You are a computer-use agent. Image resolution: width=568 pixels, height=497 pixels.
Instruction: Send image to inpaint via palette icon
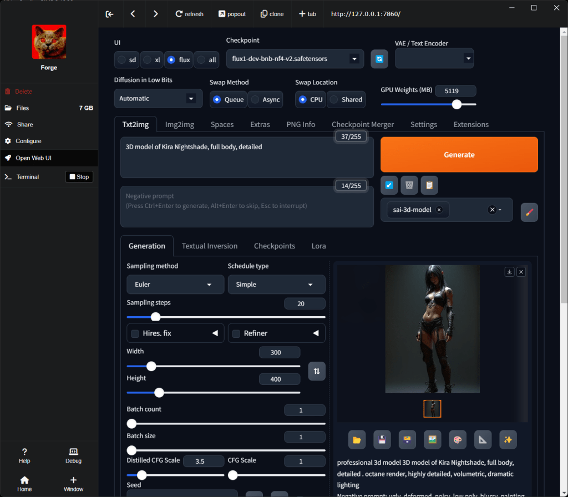[458, 439]
